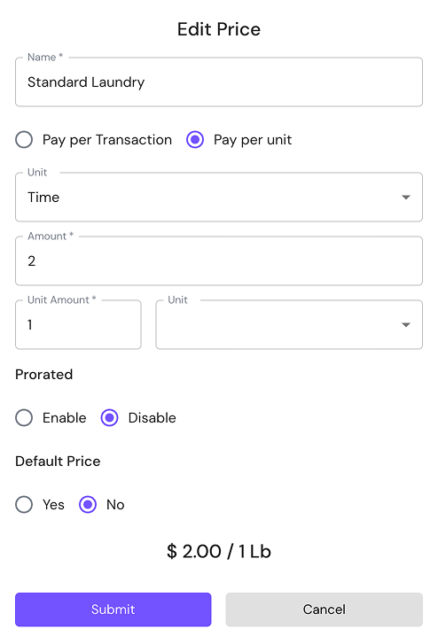
Task: Click the Submit button
Action: (x=113, y=609)
